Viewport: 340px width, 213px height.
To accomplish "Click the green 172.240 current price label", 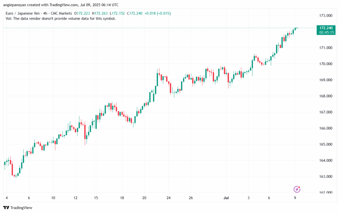I will pos(325,28).
